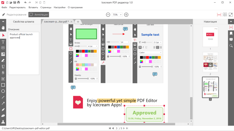
Task: Open the 75% zoom dropdown
Action: pyautogui.click(x=117, y=15)
